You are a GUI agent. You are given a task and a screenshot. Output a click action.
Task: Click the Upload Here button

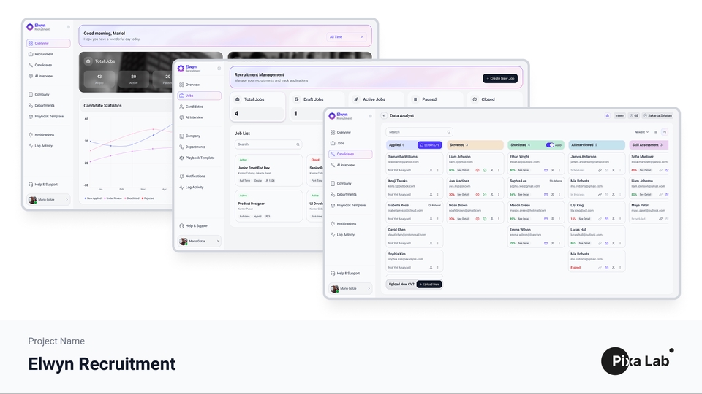[x=429, y=284]
